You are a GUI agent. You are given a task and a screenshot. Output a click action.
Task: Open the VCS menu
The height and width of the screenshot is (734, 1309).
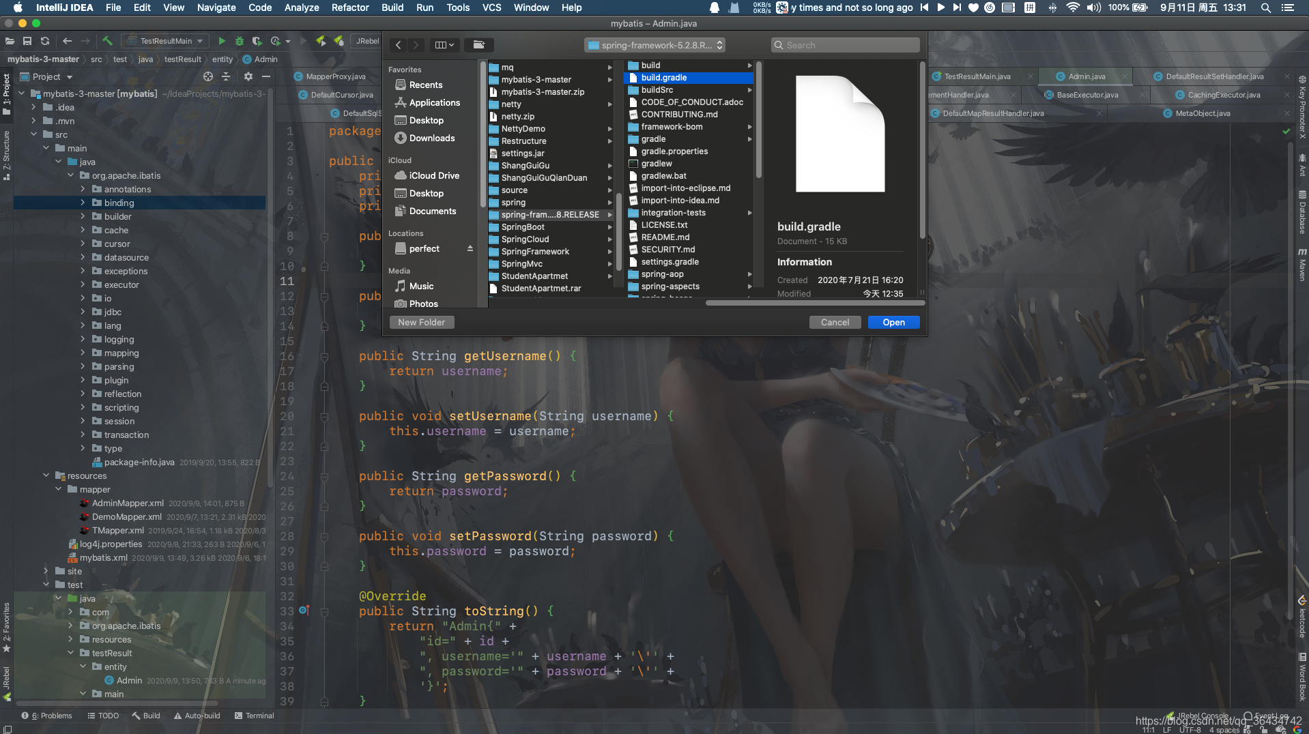coord(491,8)
